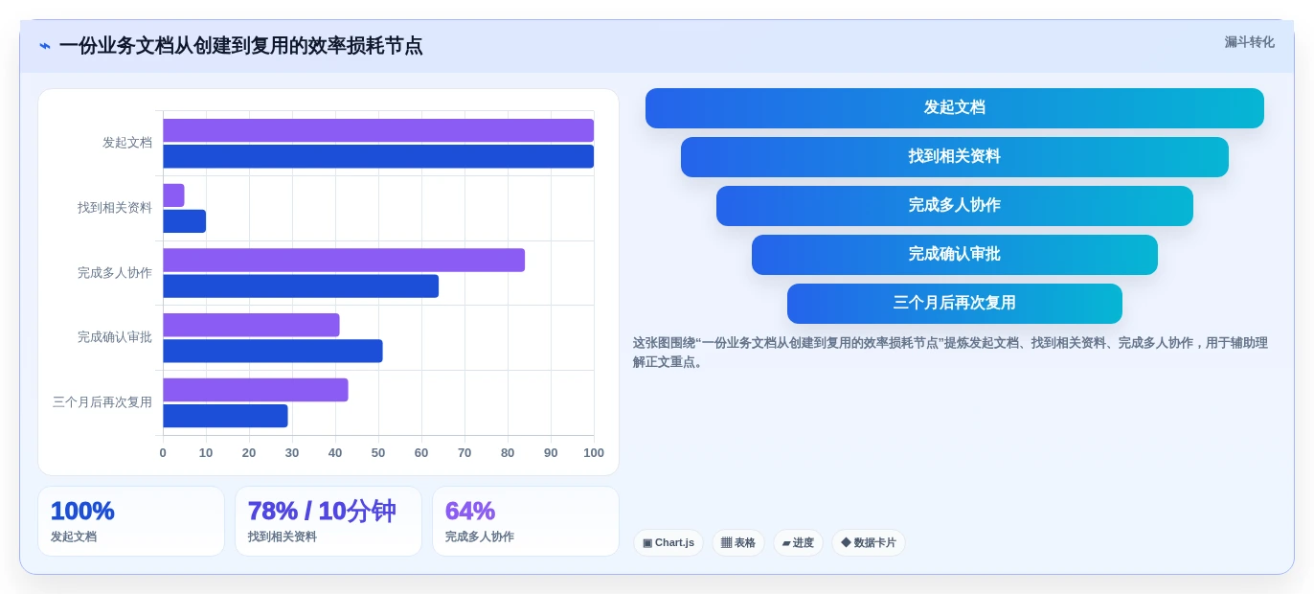Click the blue bar for 完成多人协作
The height and width of the screenshot is (594, 1314).
pyautogui.click(x=301, y=286)
